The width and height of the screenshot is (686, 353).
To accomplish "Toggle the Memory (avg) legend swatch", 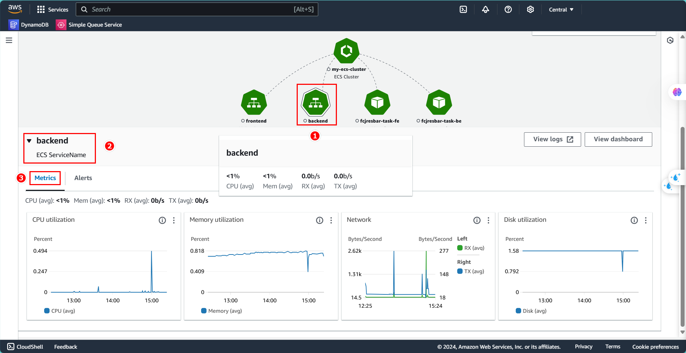I will [204, 311].
